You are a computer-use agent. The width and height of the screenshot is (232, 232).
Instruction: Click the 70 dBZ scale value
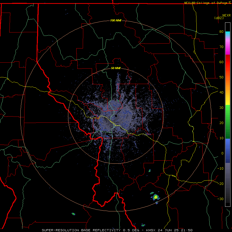[221, 47]
